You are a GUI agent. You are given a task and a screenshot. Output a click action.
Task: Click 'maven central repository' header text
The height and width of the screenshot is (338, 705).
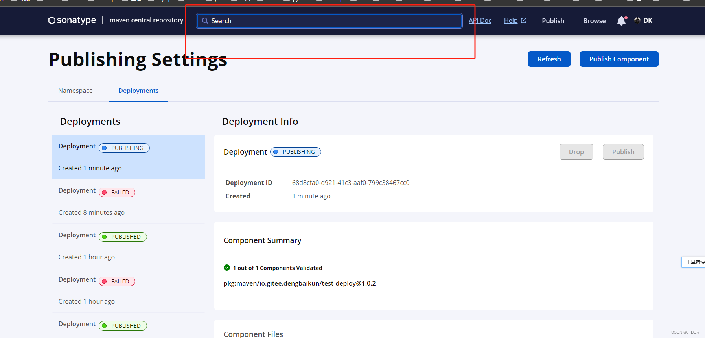pos(146,20)
